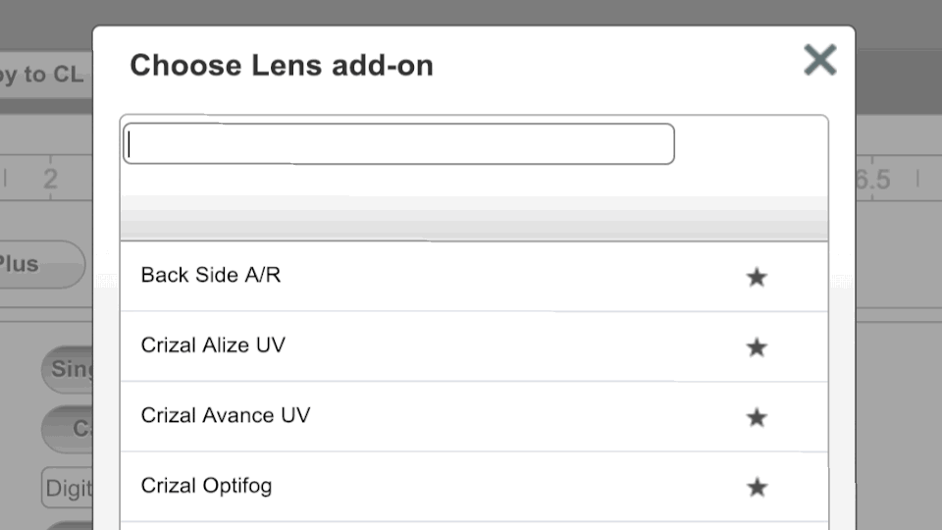Image resolution: width=942 pixels, height=530 pixels.
Task: Click the partially hidden 'Sing' button
Action: [69, 370]
